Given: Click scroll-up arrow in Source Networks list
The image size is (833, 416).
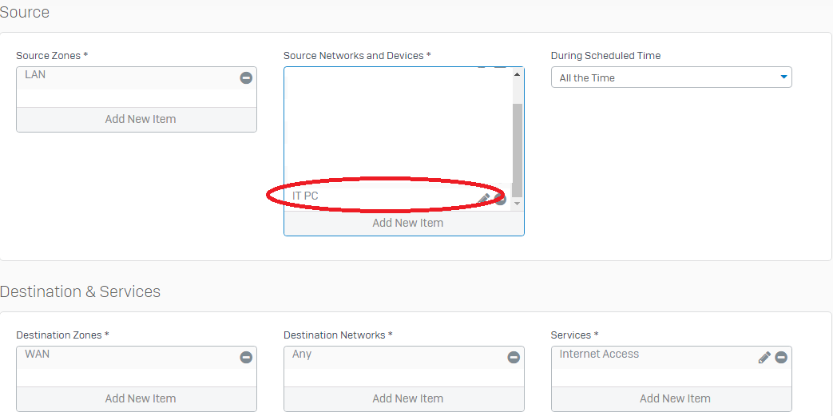Looking at the screenshot, I should (517, 74).
